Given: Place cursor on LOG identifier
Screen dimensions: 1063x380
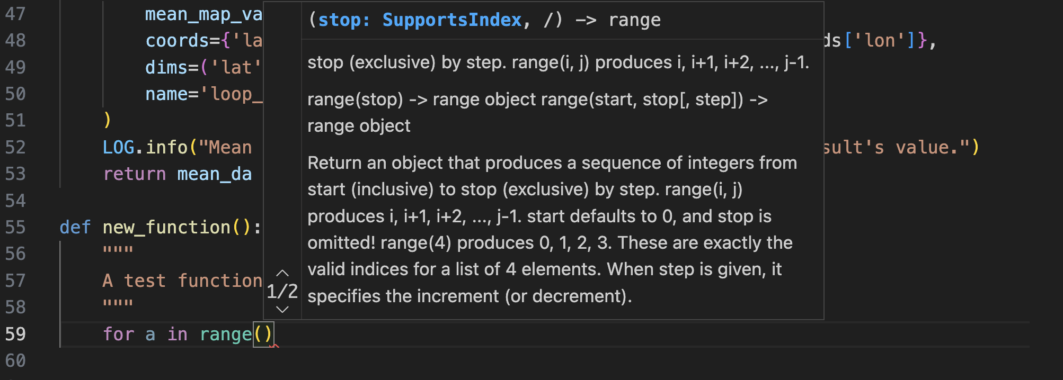Looking at the screenshot, I should click(x=118, y=147).
